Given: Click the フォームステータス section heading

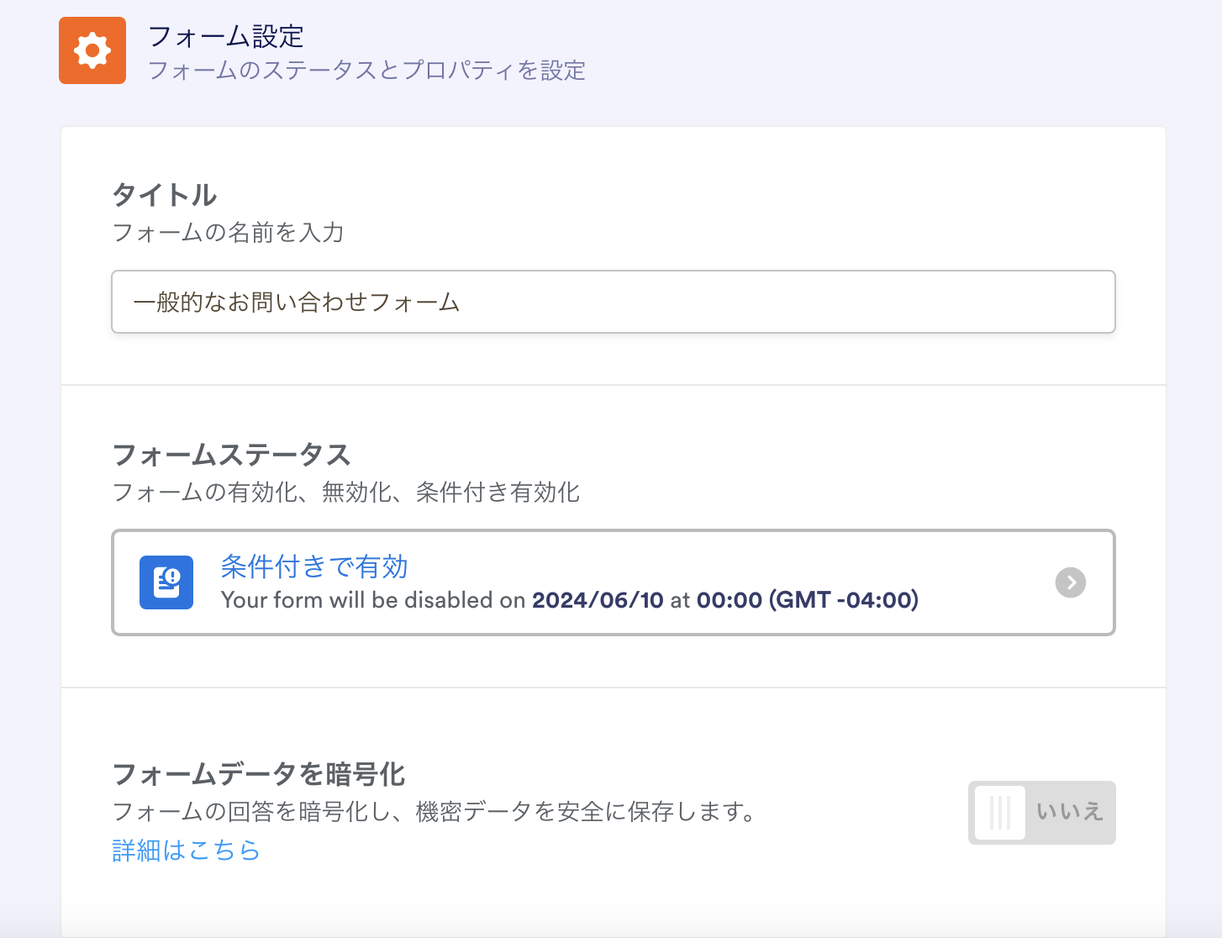Looking at the screenshot, I should point(231,455).
